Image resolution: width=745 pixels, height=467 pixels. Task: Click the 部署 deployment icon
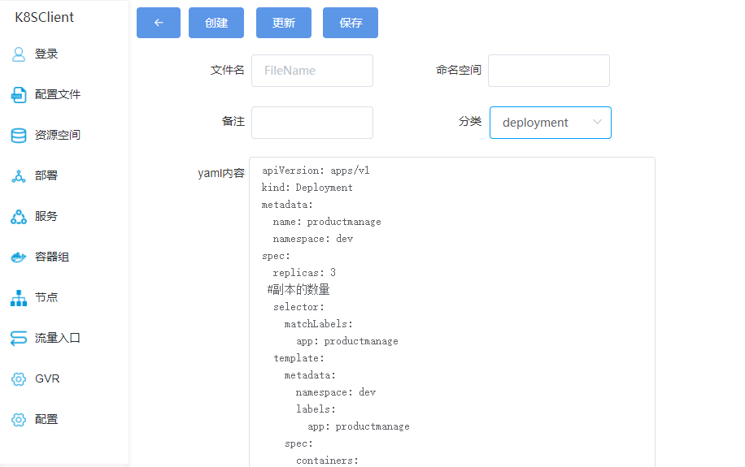(19, 176)
